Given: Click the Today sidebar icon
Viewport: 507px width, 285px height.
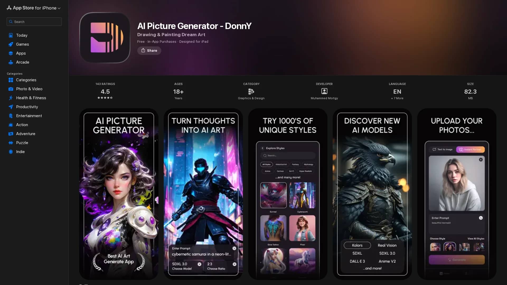Looking at the screenshot, I should coord(11,35).
